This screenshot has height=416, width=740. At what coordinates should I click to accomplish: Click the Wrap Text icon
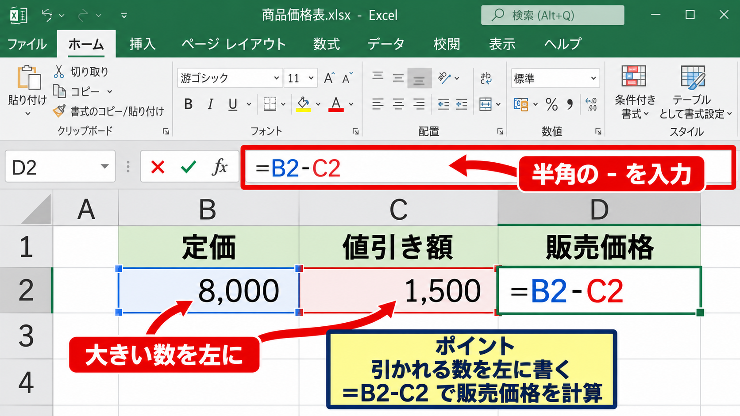click(486, 78)
